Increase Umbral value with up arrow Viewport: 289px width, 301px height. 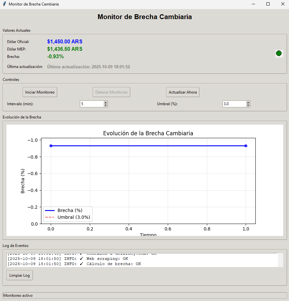coord(248,102)
